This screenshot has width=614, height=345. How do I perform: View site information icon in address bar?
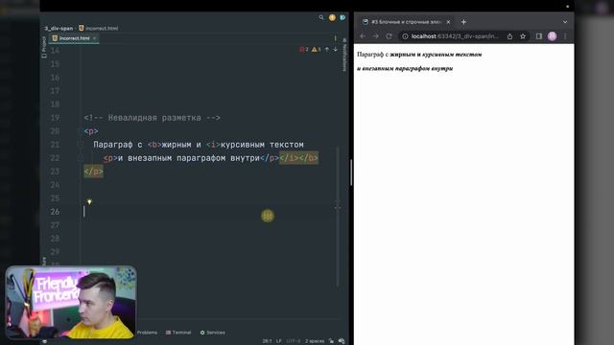click(405, 36)
